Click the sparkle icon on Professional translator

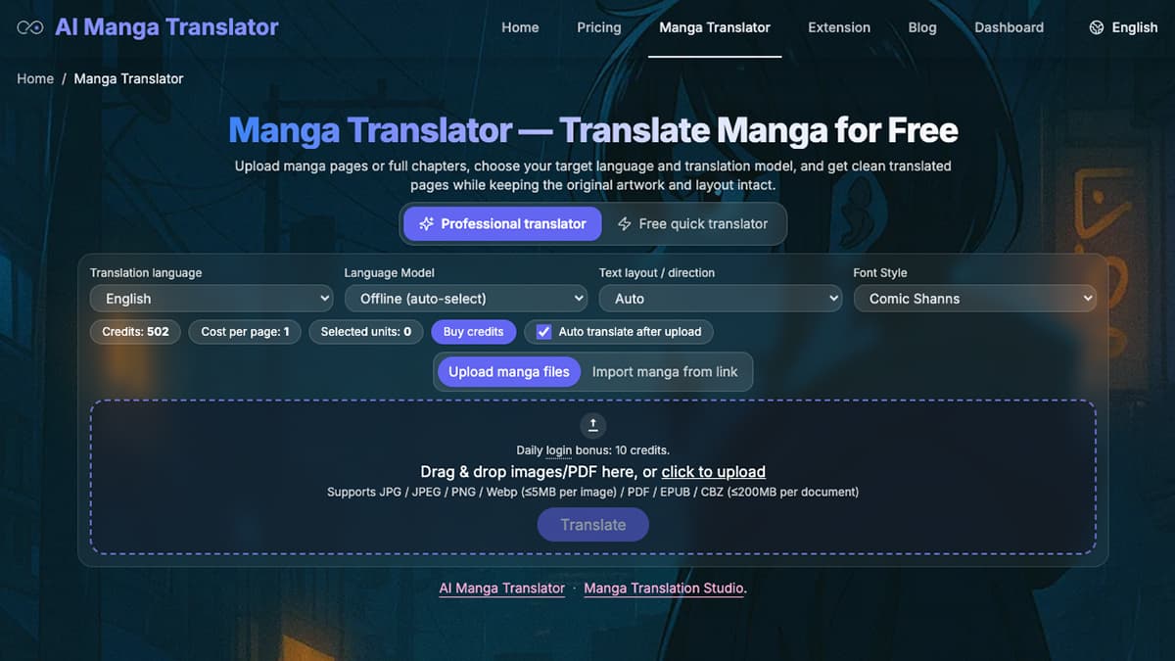point(426,223)
